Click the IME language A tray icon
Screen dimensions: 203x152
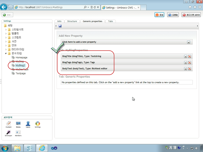click(x=171, y=148)
